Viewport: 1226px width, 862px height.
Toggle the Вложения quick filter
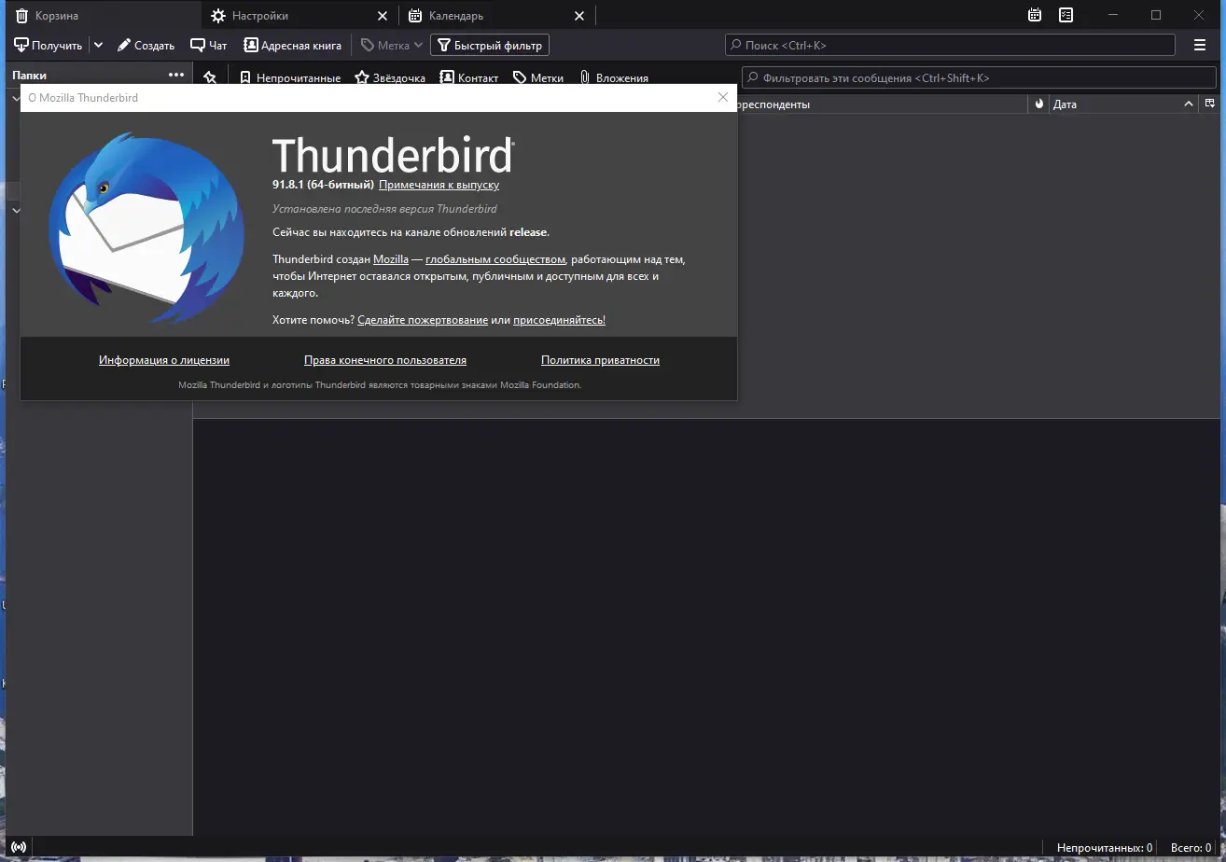coord(614,78)
